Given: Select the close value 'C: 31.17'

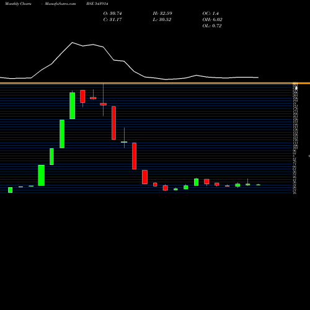Looking at the screenshot, I should [x=112, y=20].
